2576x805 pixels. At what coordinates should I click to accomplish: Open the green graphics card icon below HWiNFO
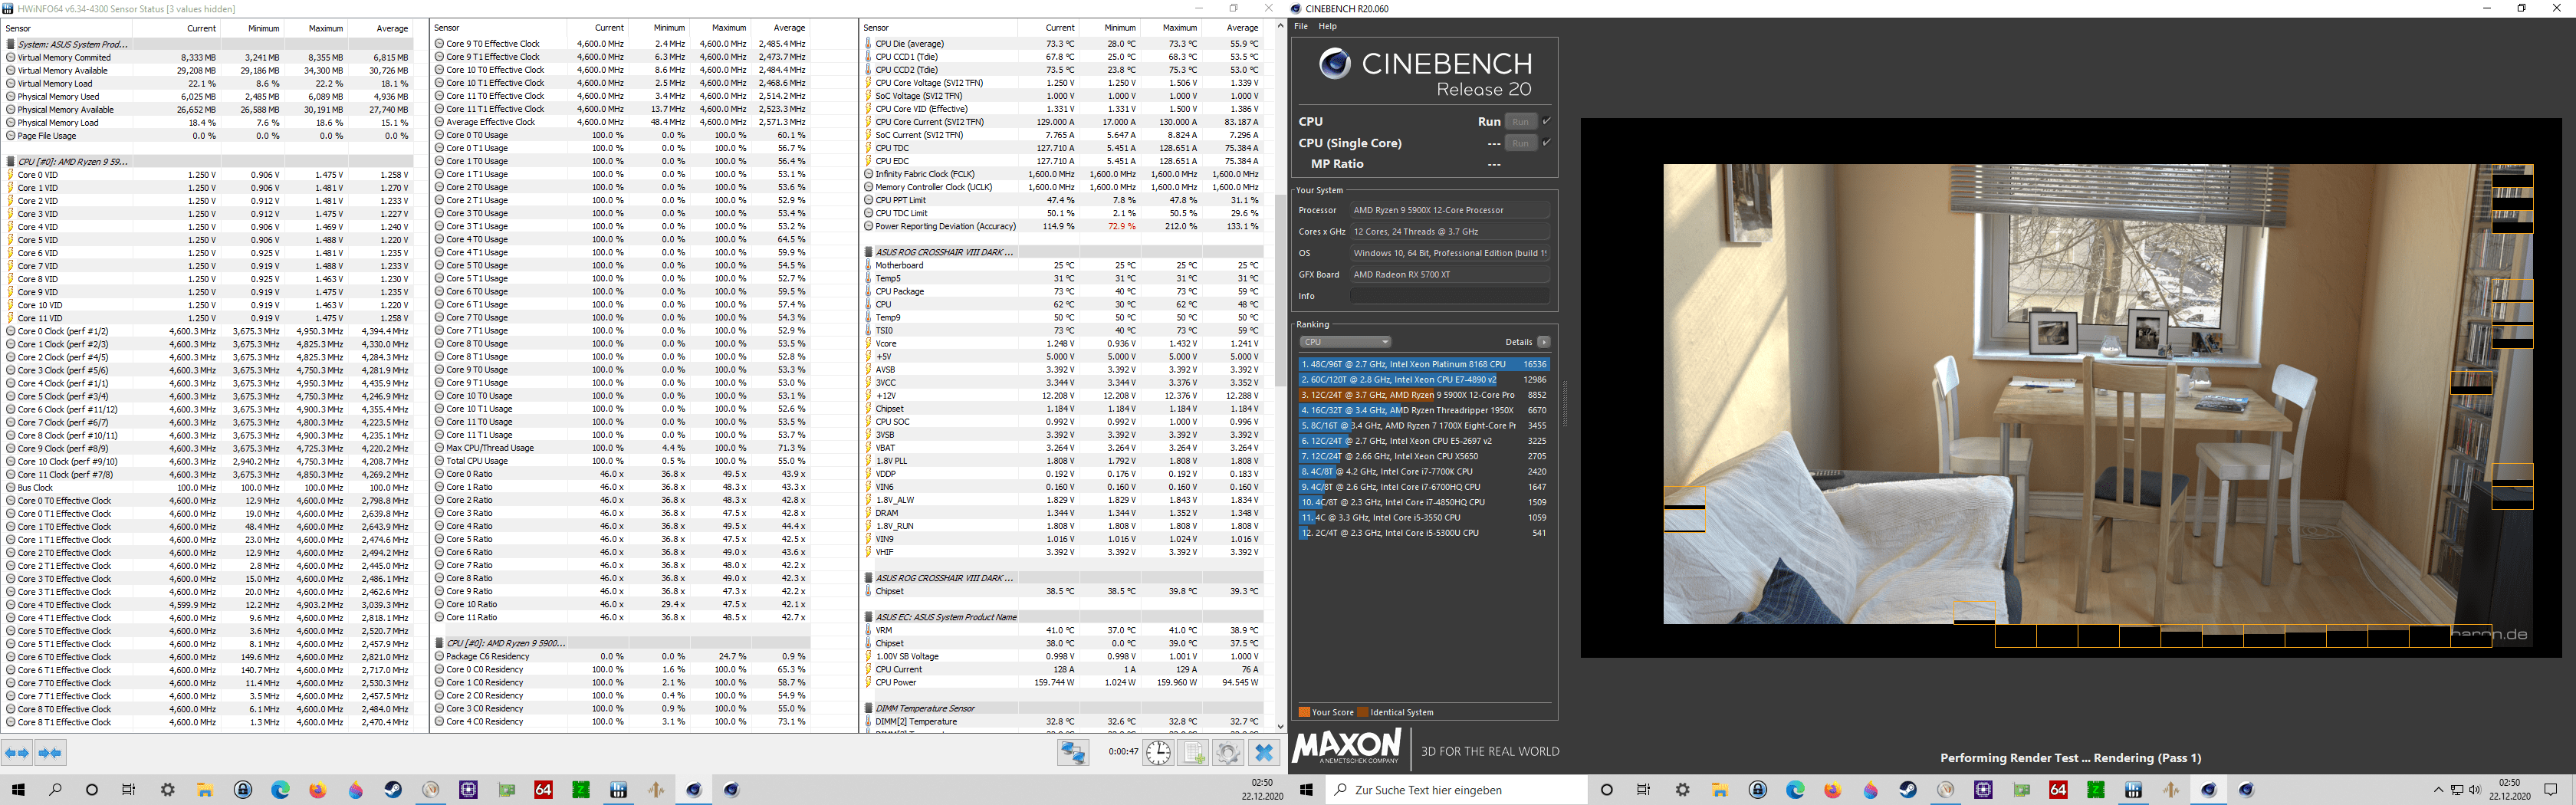pyautogui.click(x=506, y=790)
